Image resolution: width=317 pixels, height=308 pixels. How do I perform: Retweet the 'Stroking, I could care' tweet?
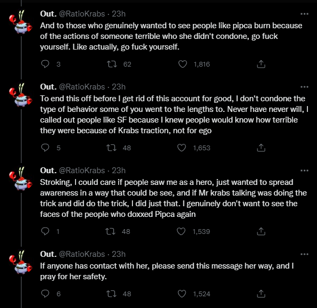(x=111, y=231)
